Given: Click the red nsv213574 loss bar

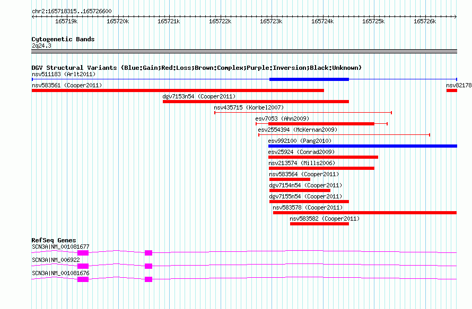Looking at the screenshot, I should (x=321, y=168).
